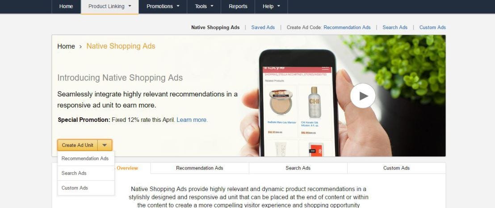495x208 pixels.
Task: Open the Product Linking menu
Action: (x=109, y=6)
